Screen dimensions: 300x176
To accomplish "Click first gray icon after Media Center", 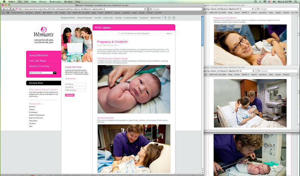I will pos(165,18).
